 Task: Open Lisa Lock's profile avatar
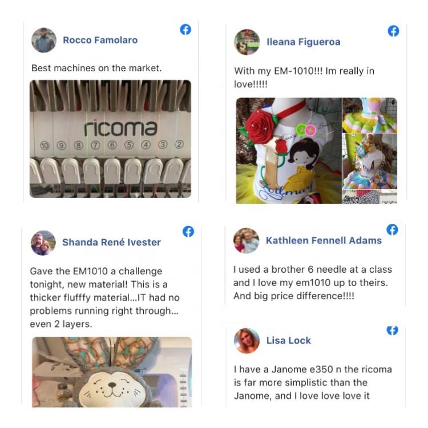click(x=247, y=341)
